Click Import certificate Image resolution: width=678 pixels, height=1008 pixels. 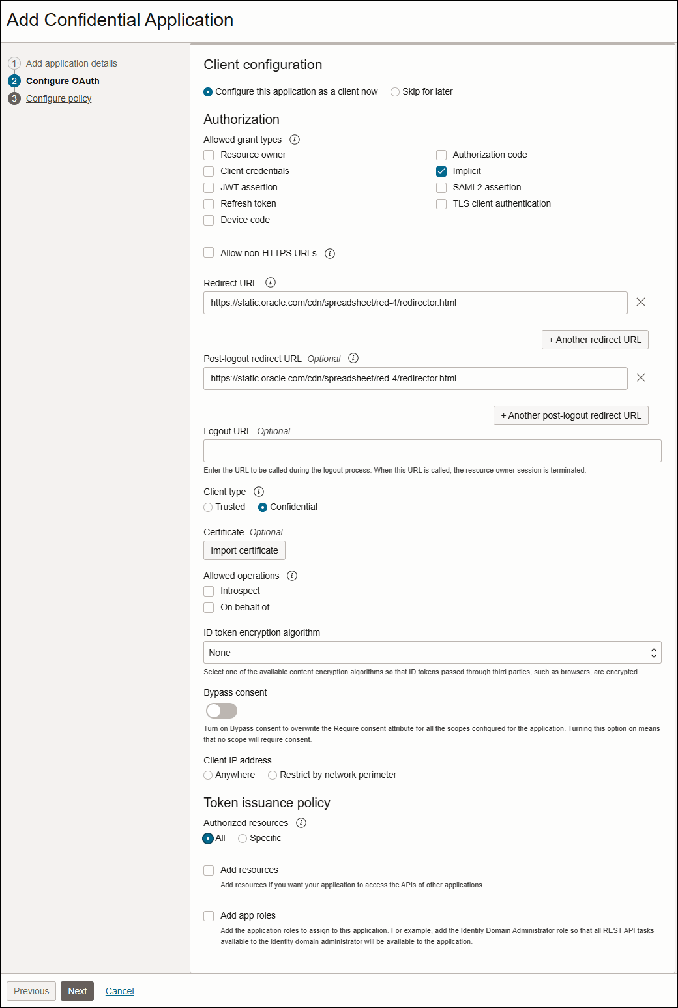(x=244, y=550)
